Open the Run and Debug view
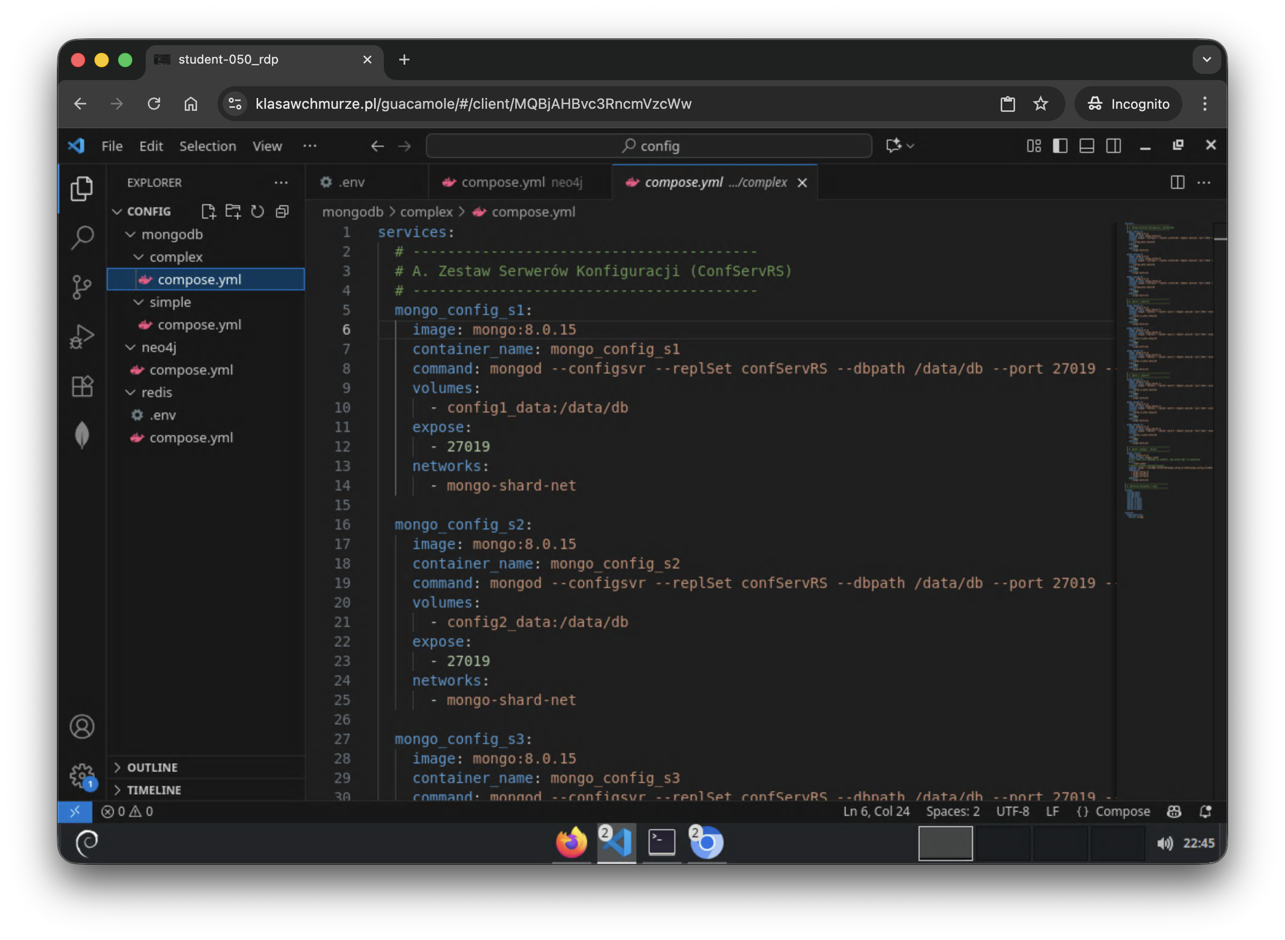This screenshot has height=940, width=1285. point(82,336)
